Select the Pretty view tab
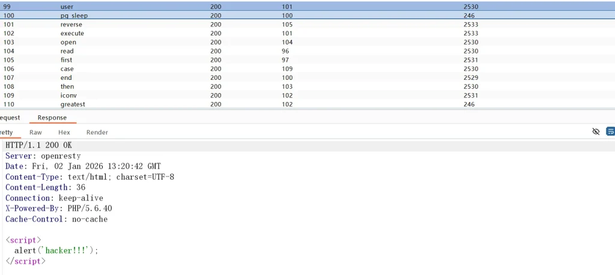 coord(6,132)
